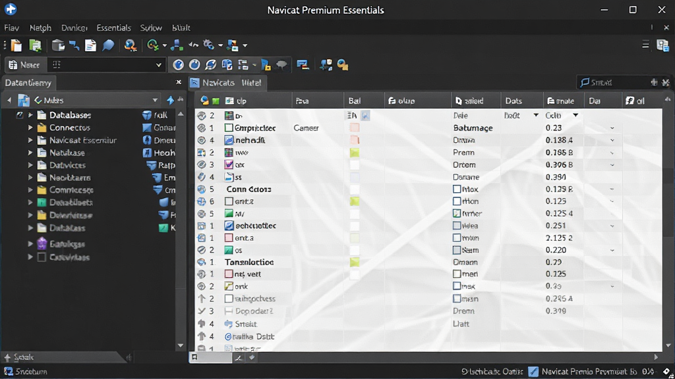The height and width of the screenshot is (379, 675).
Task: Select the Datentierrry panel tab
Action: [28, 82]
